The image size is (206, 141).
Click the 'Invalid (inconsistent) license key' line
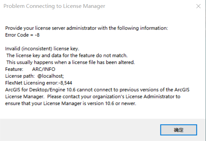click(43, 49)
